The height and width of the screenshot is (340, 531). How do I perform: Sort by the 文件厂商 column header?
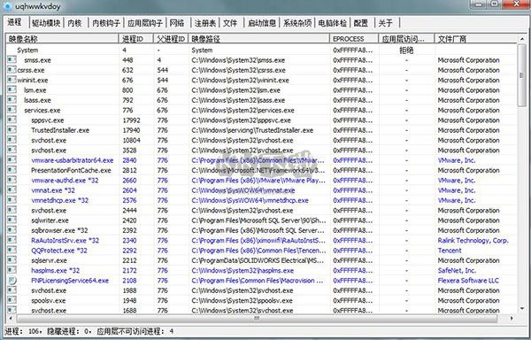(x=476, y=39)
